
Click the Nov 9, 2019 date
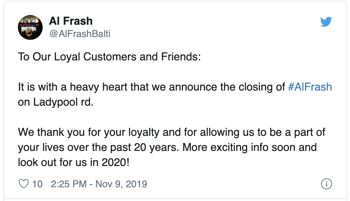click(x=121, y=184)
